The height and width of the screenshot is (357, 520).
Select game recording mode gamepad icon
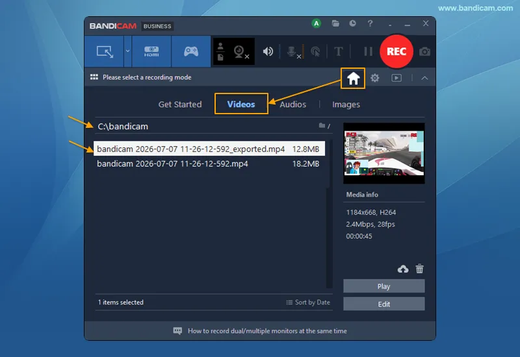tap(191, 52)
